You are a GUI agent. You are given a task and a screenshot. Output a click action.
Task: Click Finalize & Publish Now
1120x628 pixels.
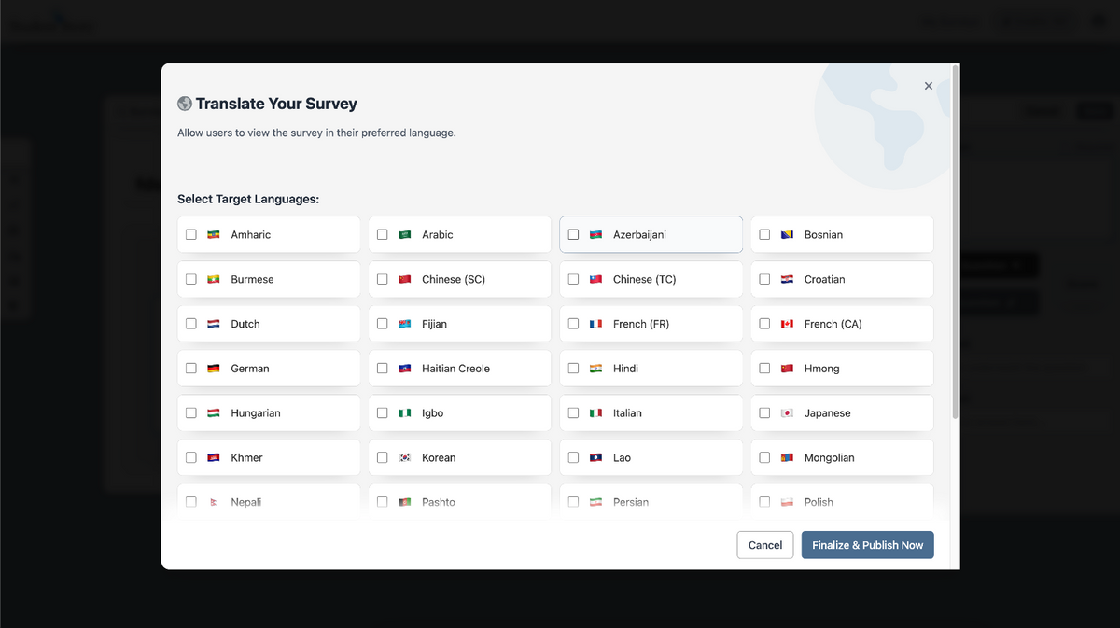867,545
